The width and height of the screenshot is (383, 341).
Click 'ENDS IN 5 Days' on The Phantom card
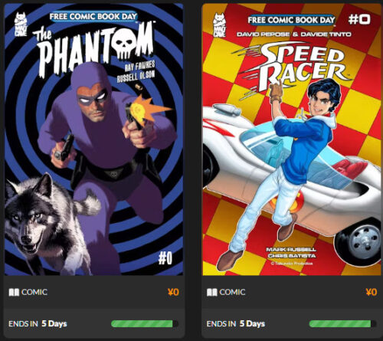(x=38, y=324)
